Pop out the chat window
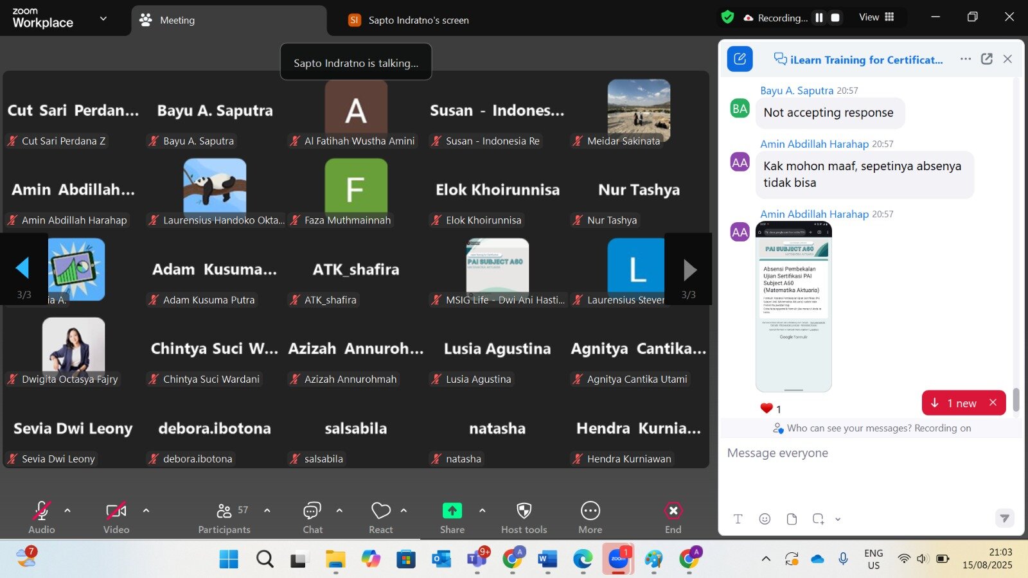The height and width of the screenshot is (578, 1028). (x=987, y=59)
